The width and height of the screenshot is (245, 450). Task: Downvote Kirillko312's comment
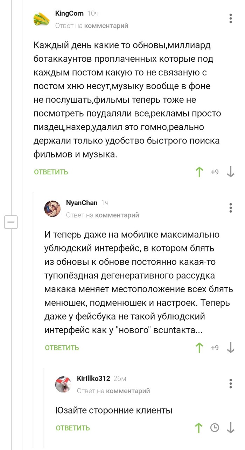pyautogui.click(x=231, y=428)
